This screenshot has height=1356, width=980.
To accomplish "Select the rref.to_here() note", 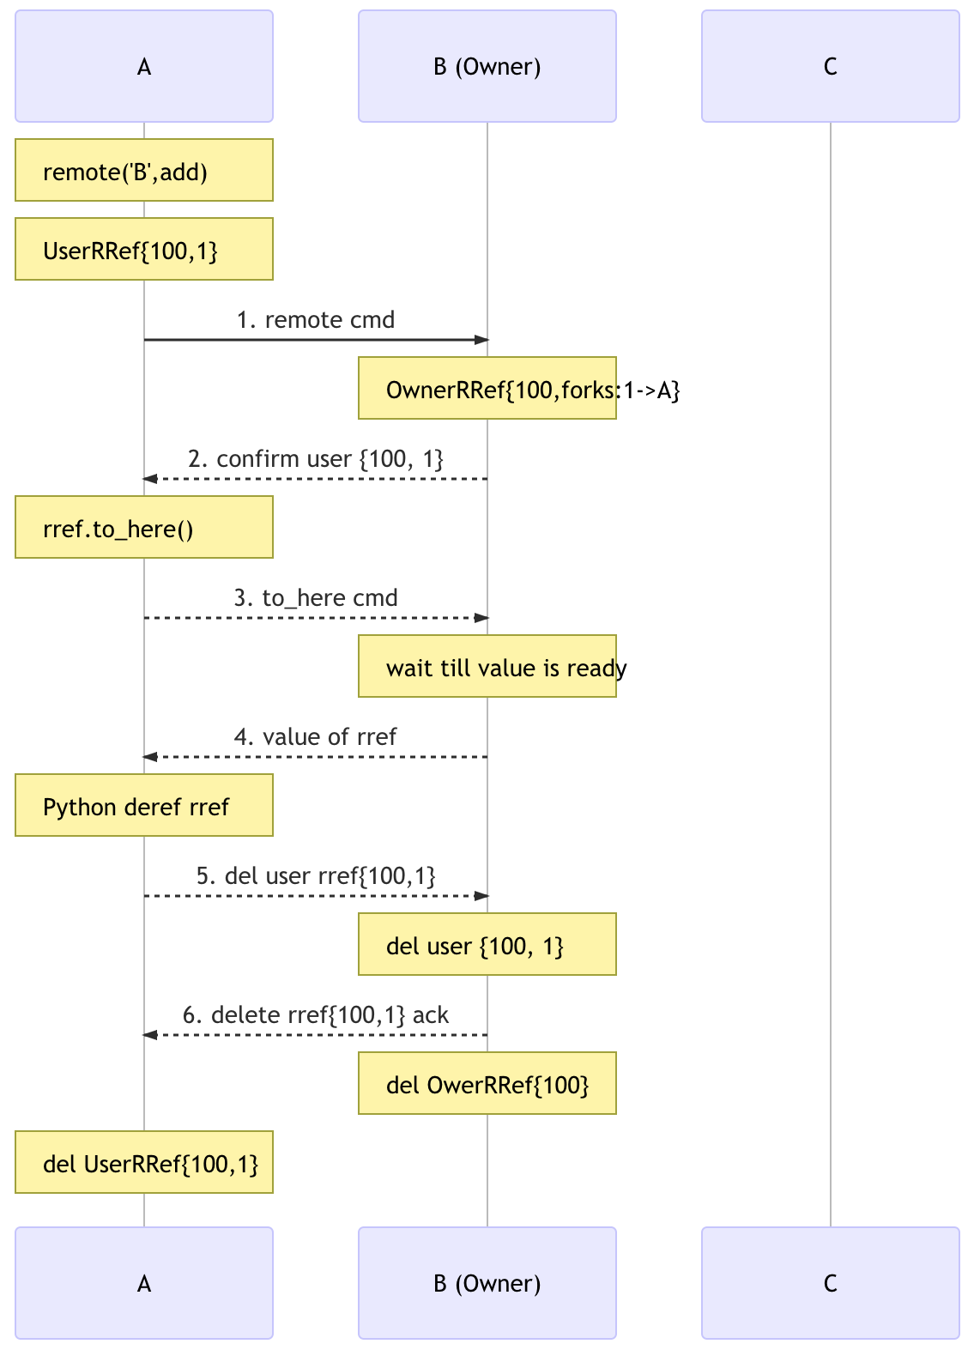I will coord(144,528).
